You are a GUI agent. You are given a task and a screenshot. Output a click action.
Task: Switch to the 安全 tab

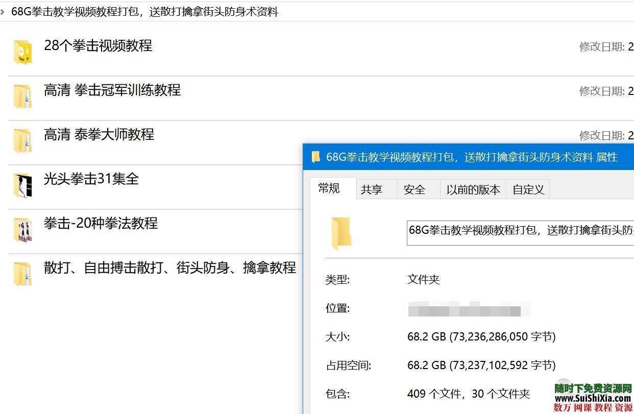[x=416, y=189]
